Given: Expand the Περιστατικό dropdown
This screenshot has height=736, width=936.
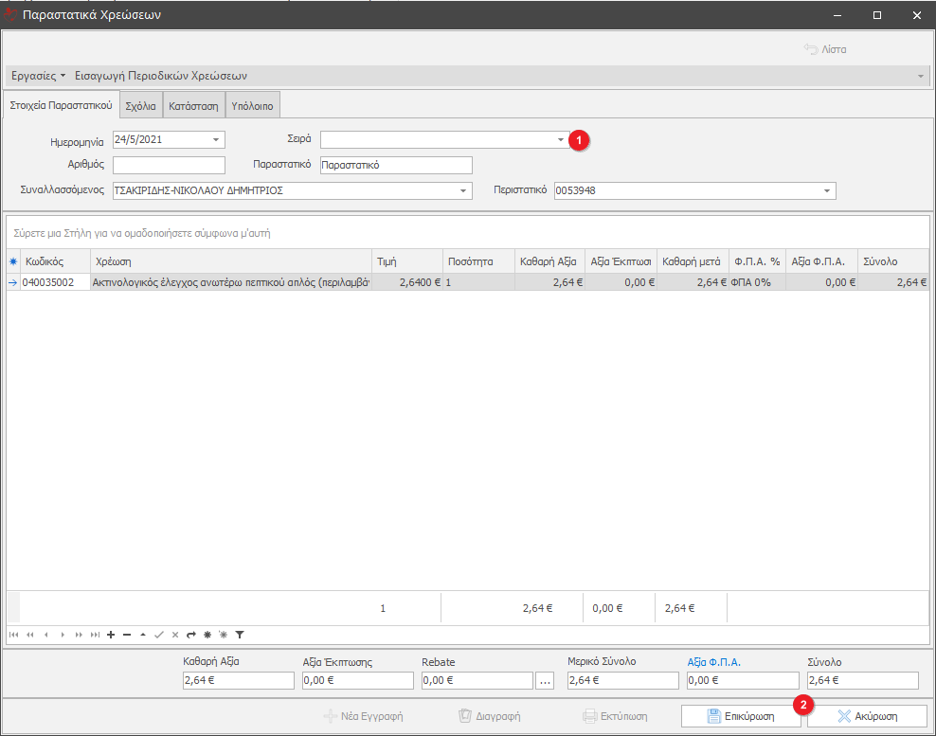Looking at the screenshot, I should click(827, 191).
